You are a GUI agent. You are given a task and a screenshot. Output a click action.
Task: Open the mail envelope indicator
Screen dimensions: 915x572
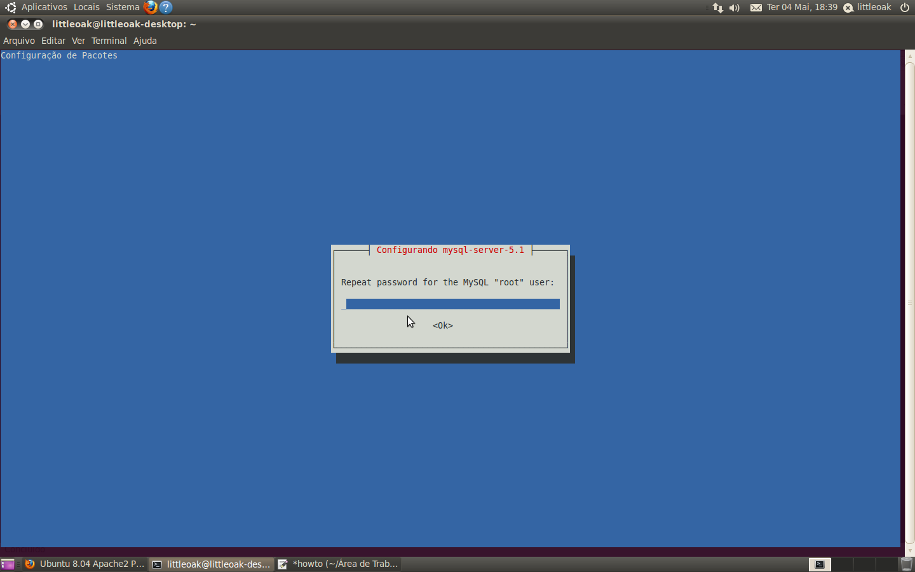coord(756,8)
